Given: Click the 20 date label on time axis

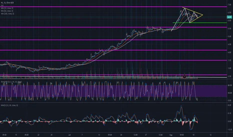Looking at the screenshot, I should (121, 135).
